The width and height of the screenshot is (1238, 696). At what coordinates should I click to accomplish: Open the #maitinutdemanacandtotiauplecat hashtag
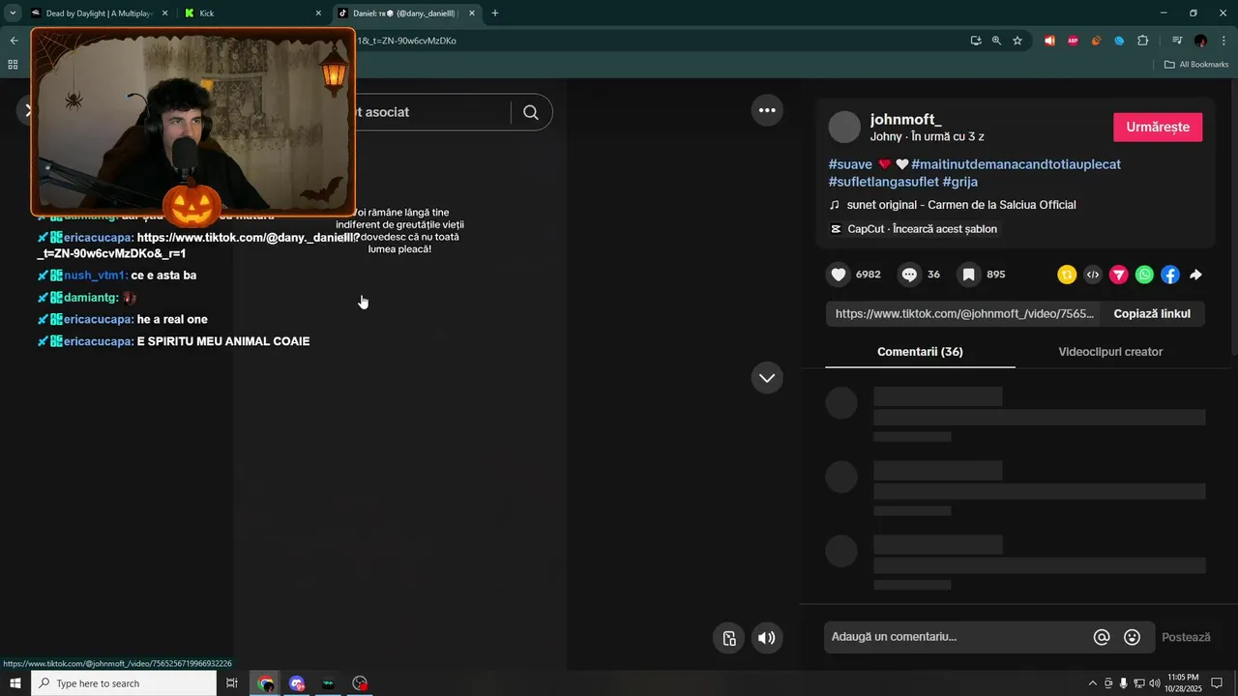pos(1016,164)
